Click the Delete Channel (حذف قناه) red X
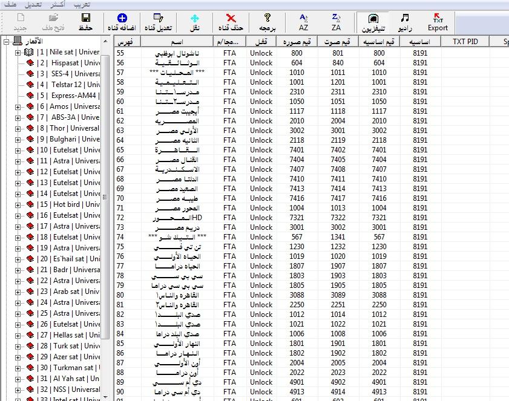 click(x=231, y=18)
